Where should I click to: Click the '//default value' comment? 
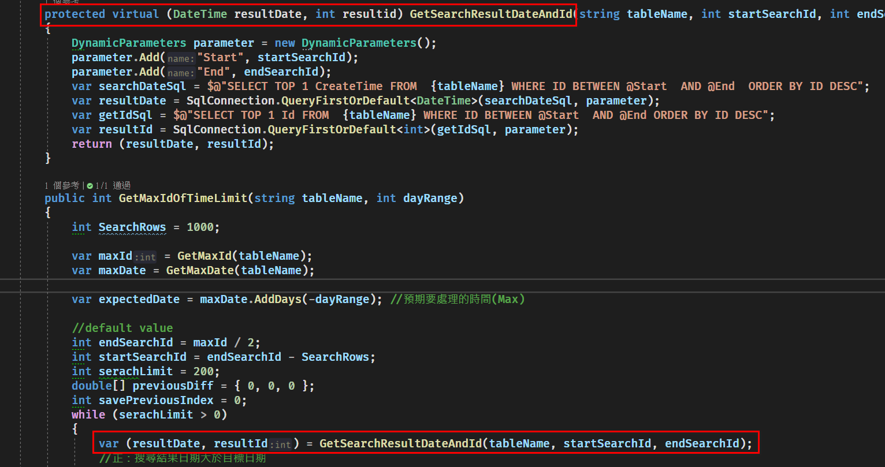point(122,328)
